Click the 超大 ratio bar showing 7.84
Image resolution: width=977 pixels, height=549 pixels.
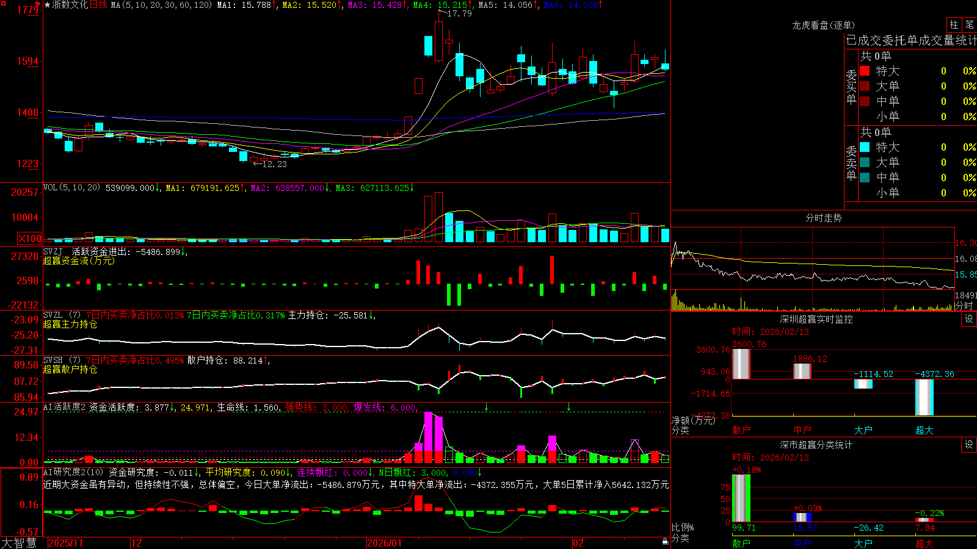[924, 520]
